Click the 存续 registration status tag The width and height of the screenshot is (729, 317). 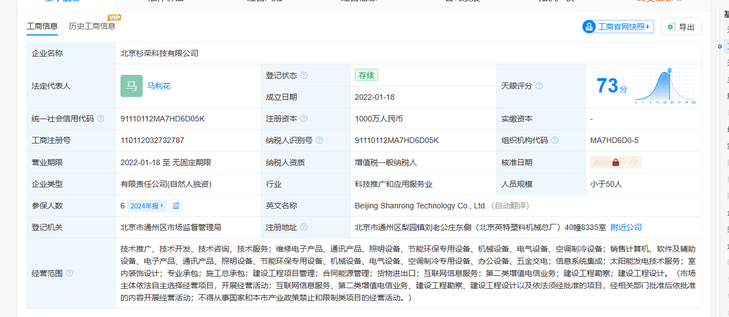click(x=366, y=75)
